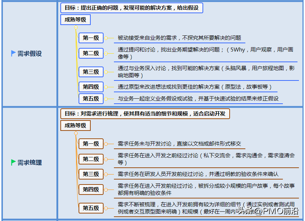The height and width of the screenshot is (221, 305).
Task: Click text 通过原型来改进想法或找到更佳的解决方案
Action: tap(169, 87)
